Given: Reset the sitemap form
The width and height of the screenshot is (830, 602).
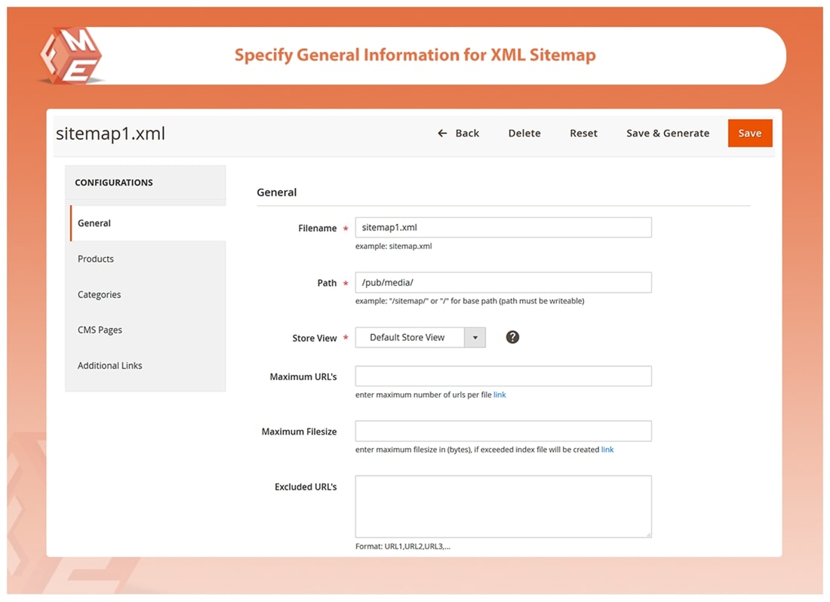Looking at the screenshot, I should 583,134.
